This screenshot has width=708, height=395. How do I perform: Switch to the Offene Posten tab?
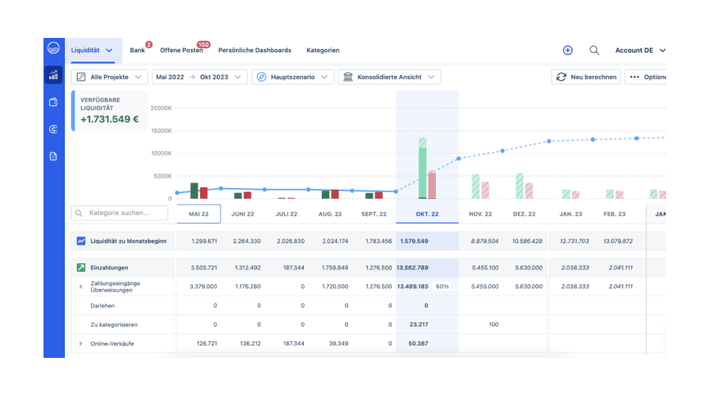point(181,50)
